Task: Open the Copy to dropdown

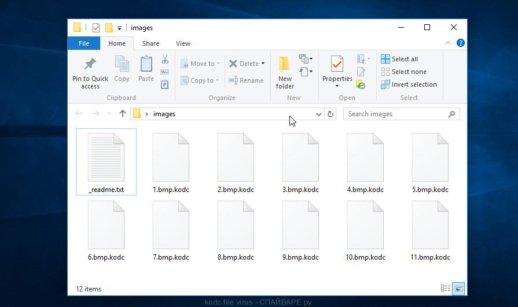Action: [200, 80]
